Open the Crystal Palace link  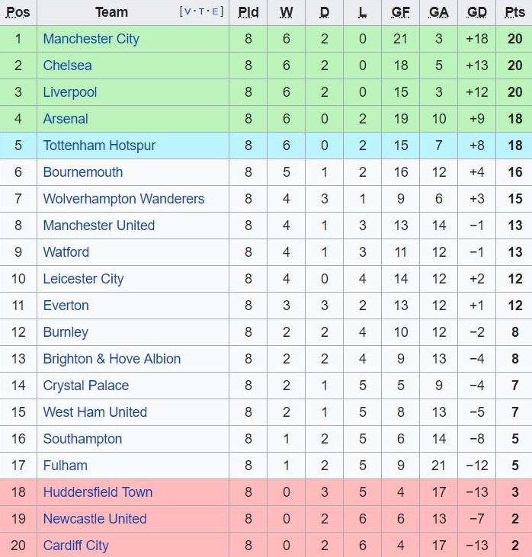click(85, 386)
